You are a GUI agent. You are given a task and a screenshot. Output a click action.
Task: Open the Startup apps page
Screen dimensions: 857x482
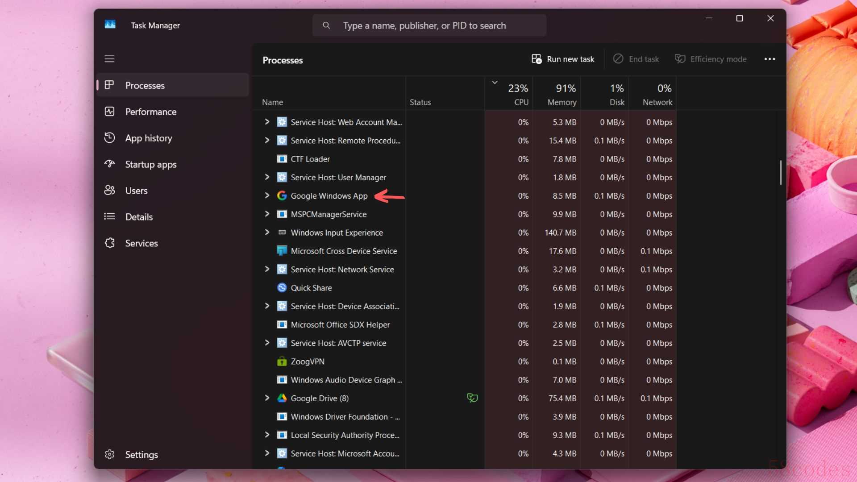[x=150, y=164]
